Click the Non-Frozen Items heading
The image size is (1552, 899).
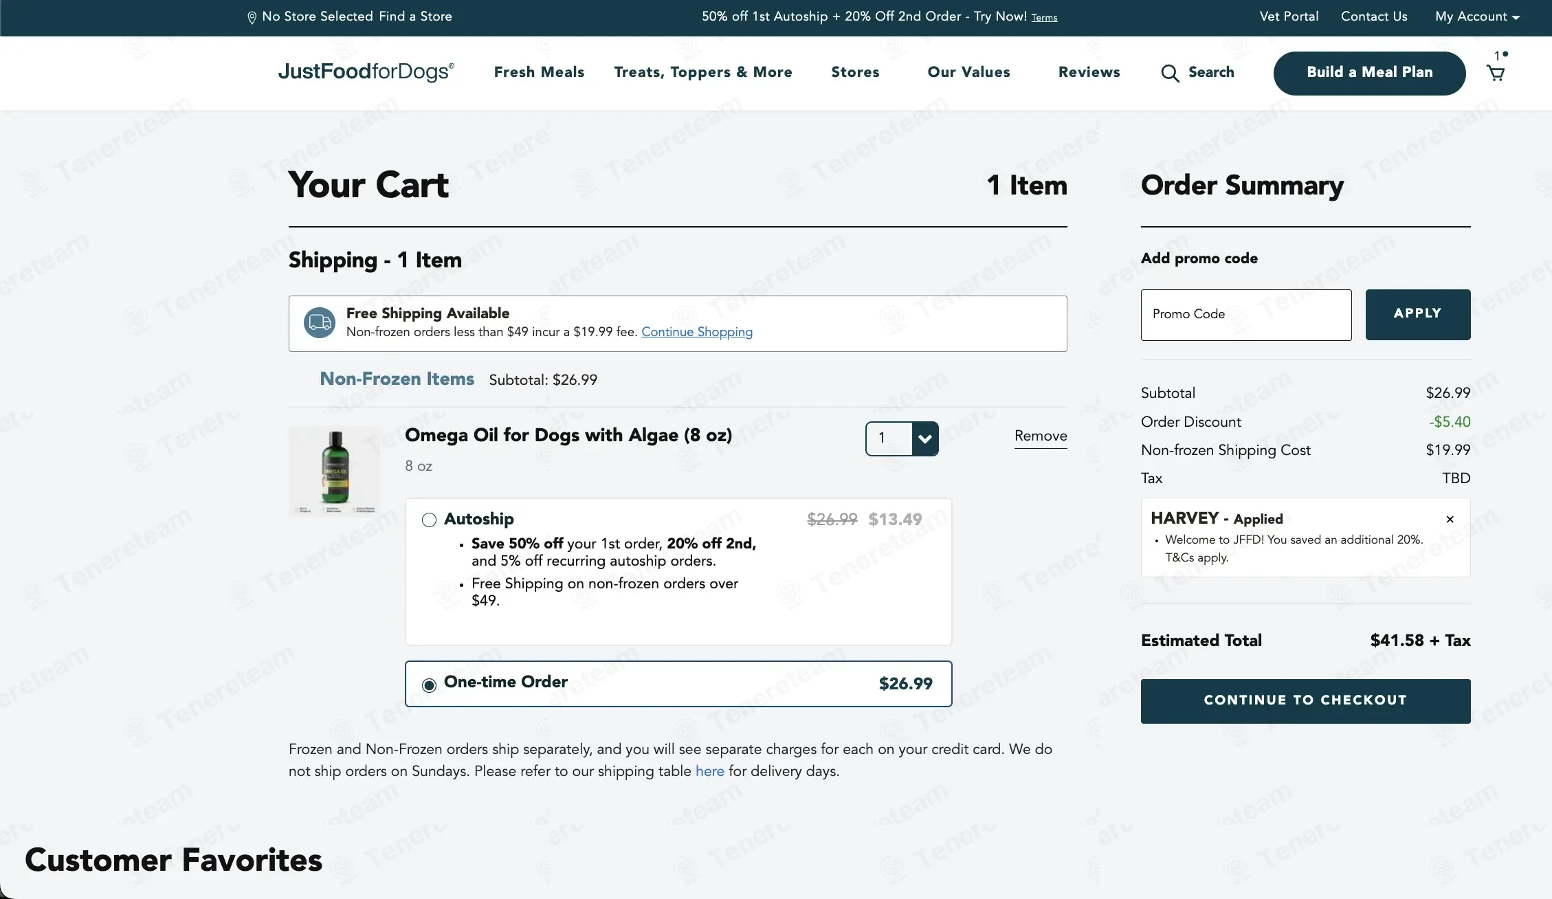(x=397, y=379)
